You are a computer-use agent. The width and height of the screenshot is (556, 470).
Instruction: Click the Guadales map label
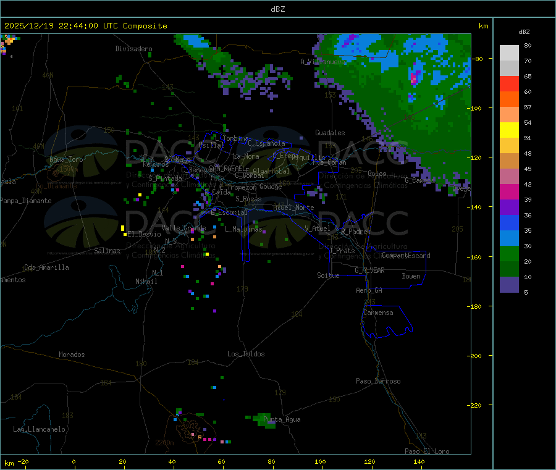click(330, 133)
